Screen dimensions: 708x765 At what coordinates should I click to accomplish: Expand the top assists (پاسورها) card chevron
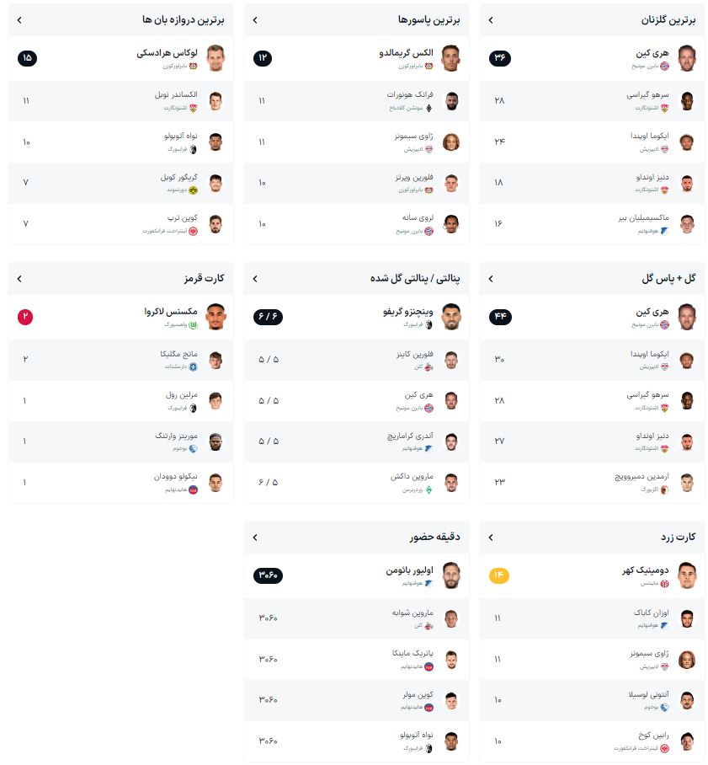point(255,20)
